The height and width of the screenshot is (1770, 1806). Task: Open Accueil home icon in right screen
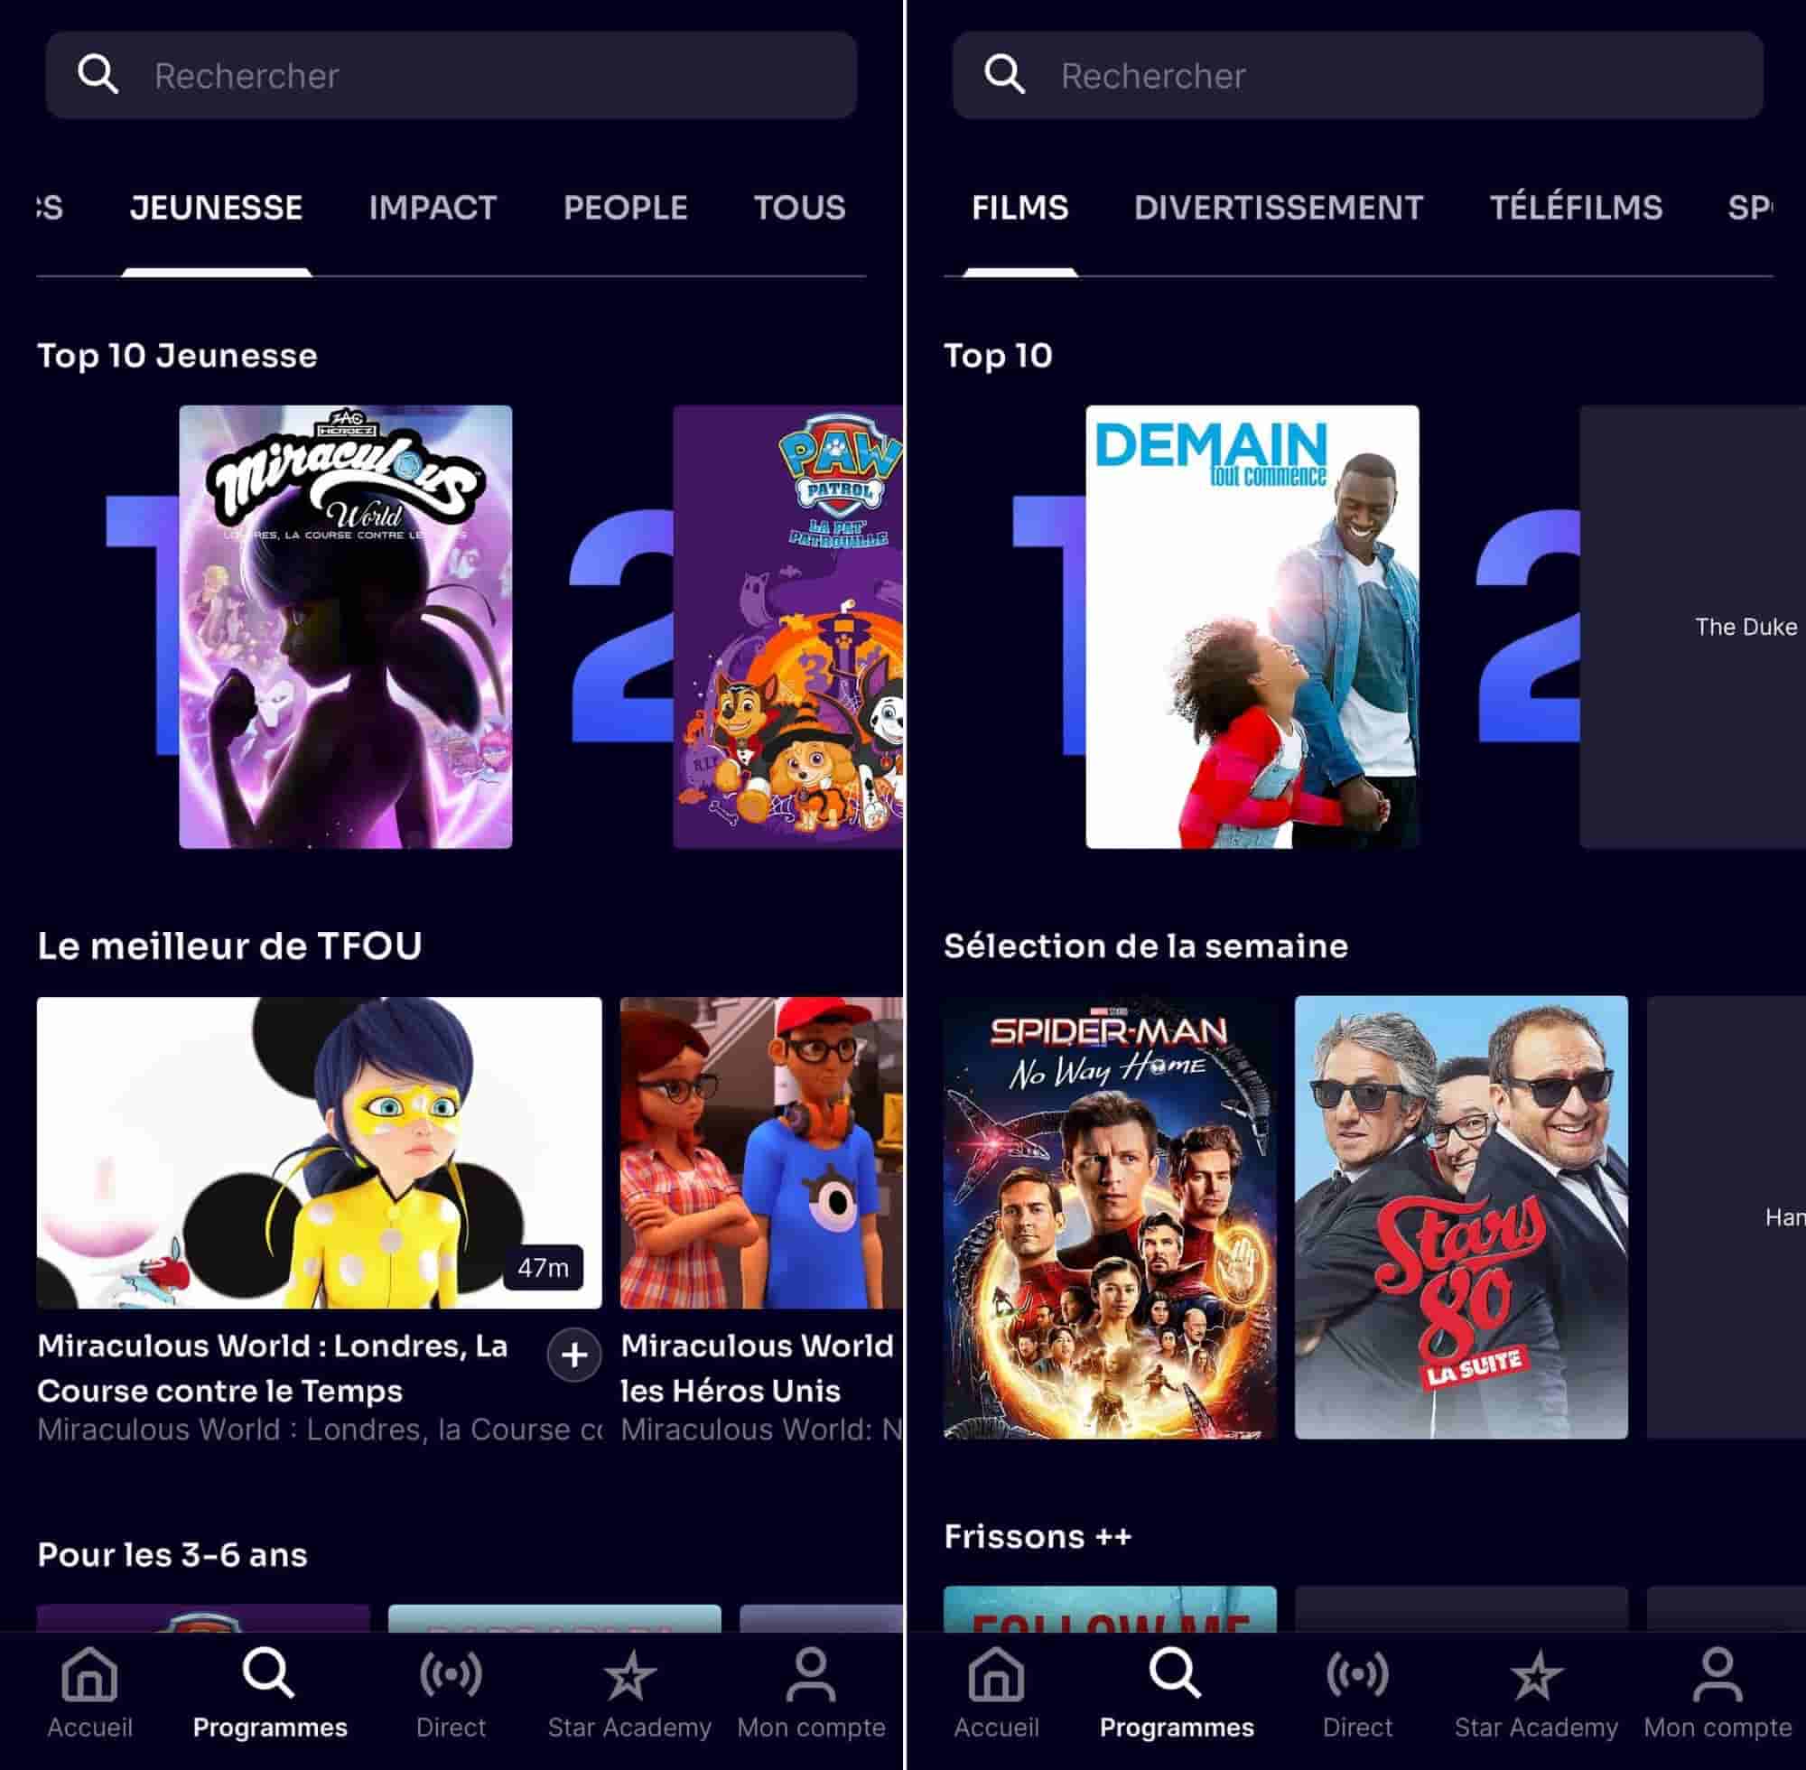(996, 1672)
